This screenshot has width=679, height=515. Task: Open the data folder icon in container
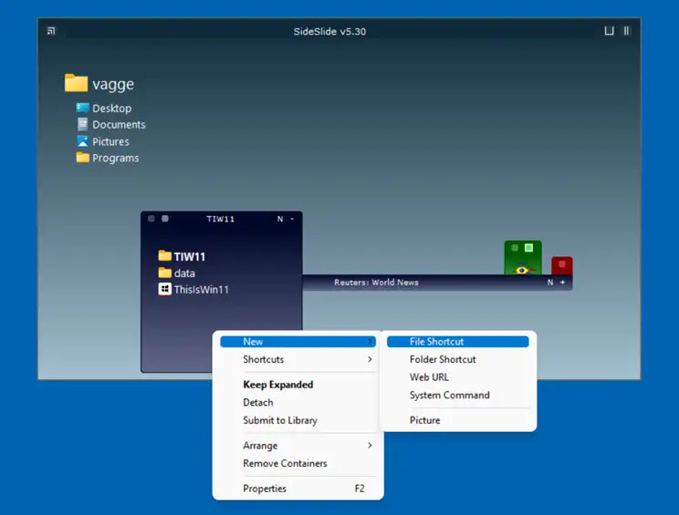pyautogui.click(x=164, y=273)
